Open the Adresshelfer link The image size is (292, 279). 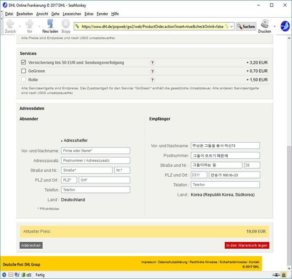pos(76,140)
